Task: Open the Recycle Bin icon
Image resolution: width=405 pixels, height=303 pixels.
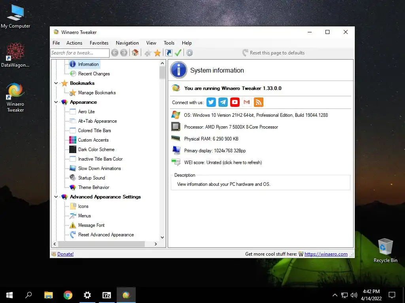Action: click(385, 250)
